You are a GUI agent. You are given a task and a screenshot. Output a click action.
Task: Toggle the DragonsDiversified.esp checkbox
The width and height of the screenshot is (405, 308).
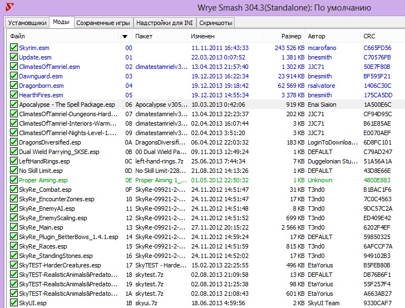[x=14, y=142]
